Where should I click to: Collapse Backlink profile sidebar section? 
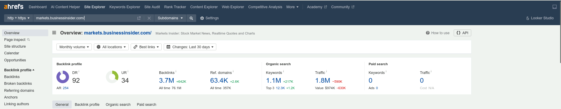19,70
